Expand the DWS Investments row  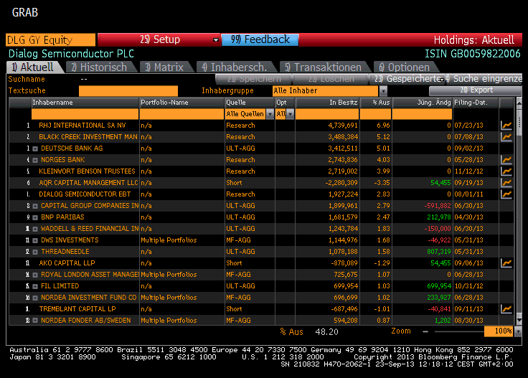point(35,240)
